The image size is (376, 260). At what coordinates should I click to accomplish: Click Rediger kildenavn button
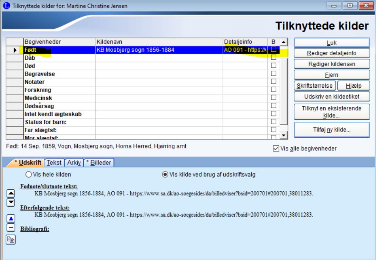tap(332, 64)
